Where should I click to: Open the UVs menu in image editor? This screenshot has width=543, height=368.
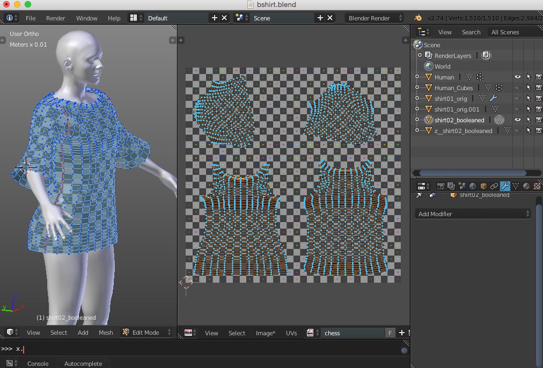[291, 333]
